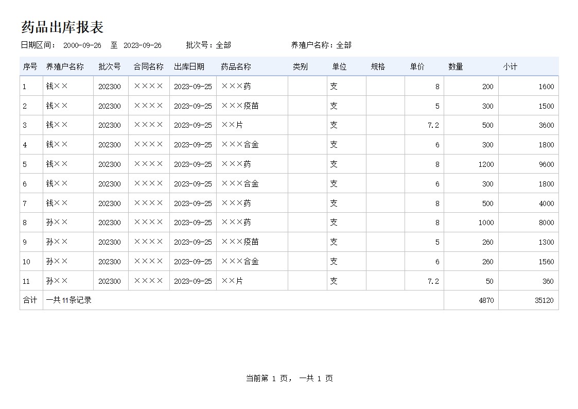Select subtotal 360 in row 11
The width and height of the screenshot is (578, 409).
click(x=548, y=281)
